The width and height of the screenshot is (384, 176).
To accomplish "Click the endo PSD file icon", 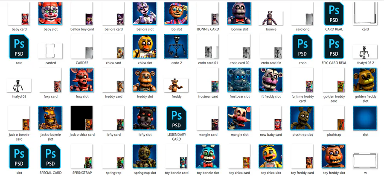I will click(303, 47).
